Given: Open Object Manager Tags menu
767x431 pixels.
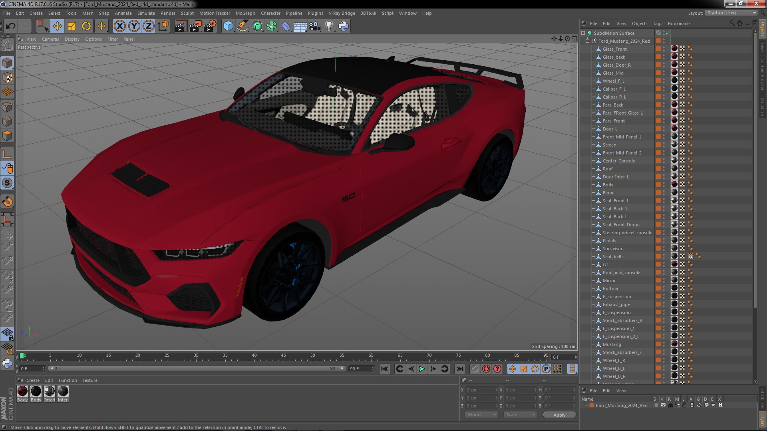Looking at the screenshot, I should [657, 24].
